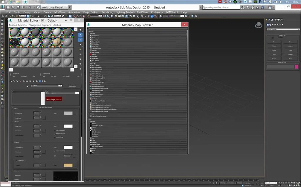Click the X axis constraint button
Image resolution: width=301 pixels, height=187 pixels.
point(142,16)
